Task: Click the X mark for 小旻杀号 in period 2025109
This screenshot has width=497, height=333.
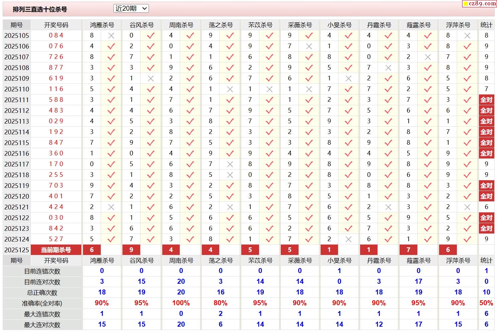Action: coord(348,78)
